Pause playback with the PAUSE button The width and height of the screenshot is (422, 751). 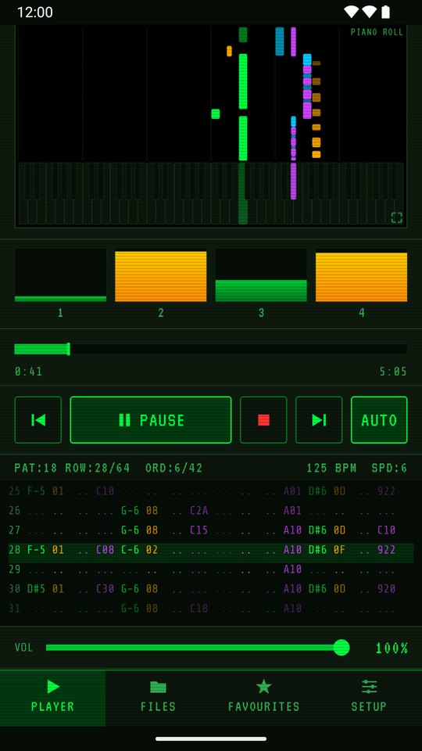point(151,420)
